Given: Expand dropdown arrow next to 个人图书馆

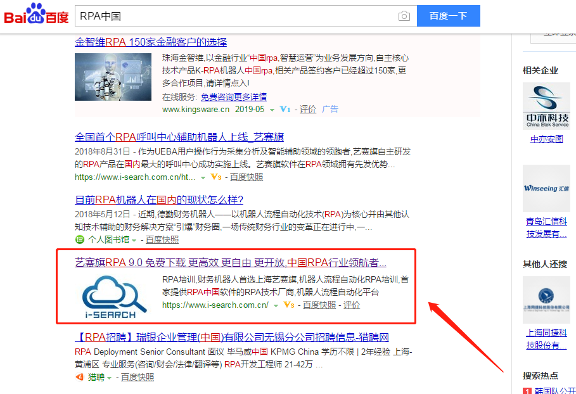Looking at the screenshot, I should pos(134,241).
